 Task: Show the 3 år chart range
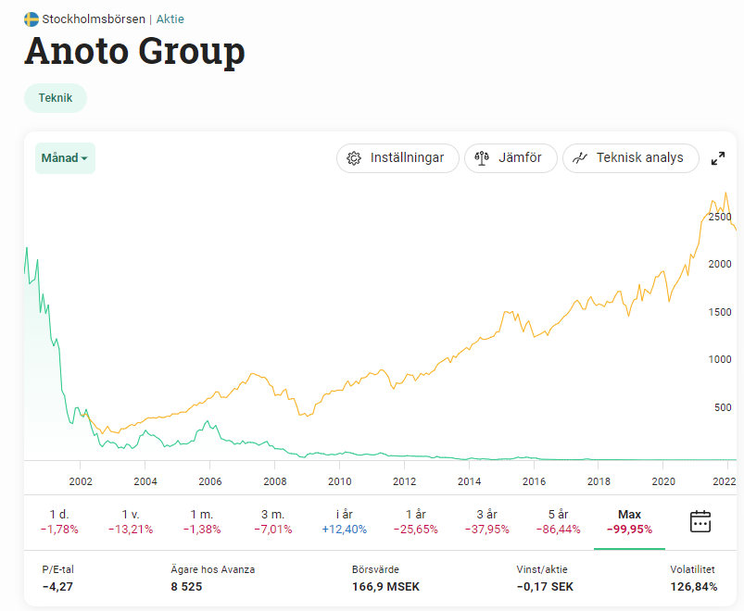[x=486, y=521]
